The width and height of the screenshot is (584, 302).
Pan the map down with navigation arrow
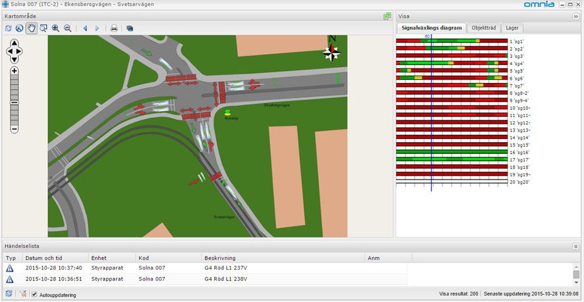[x=14, y=59]
